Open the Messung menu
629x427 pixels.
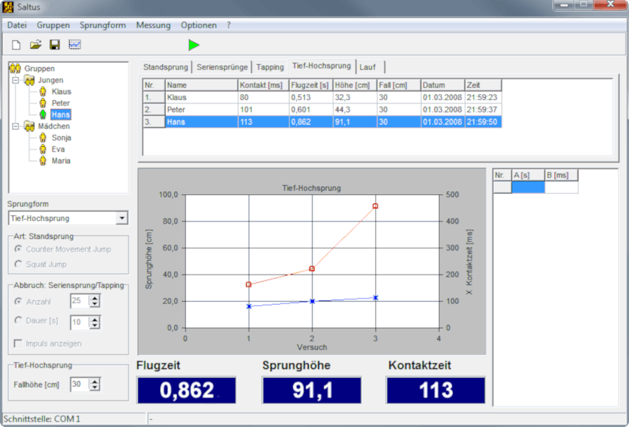point(153,25)
